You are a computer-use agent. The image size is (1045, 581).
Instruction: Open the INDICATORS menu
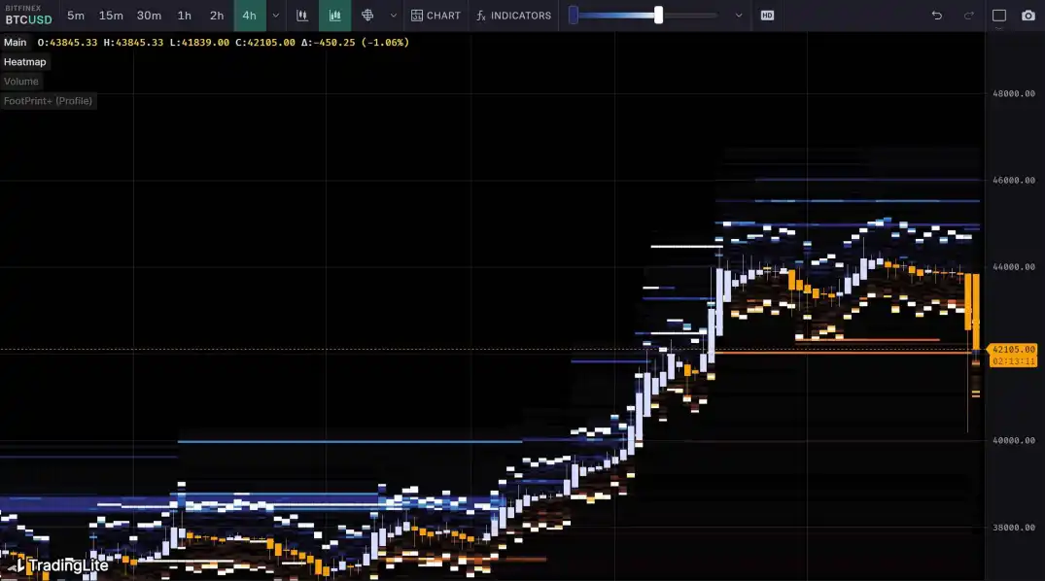[x=513, y=16]
